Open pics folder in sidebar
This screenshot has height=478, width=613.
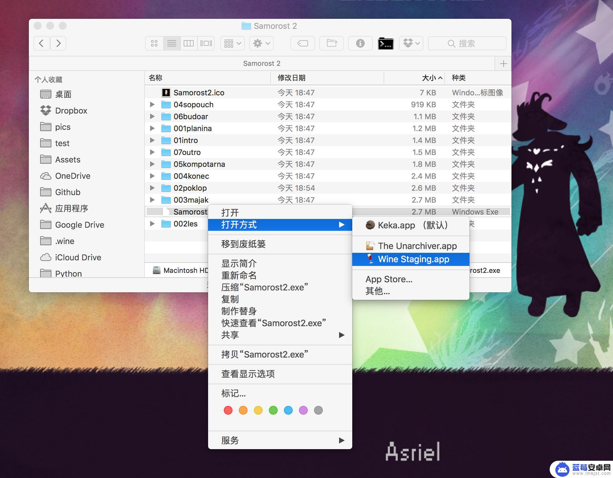point(55,127)
